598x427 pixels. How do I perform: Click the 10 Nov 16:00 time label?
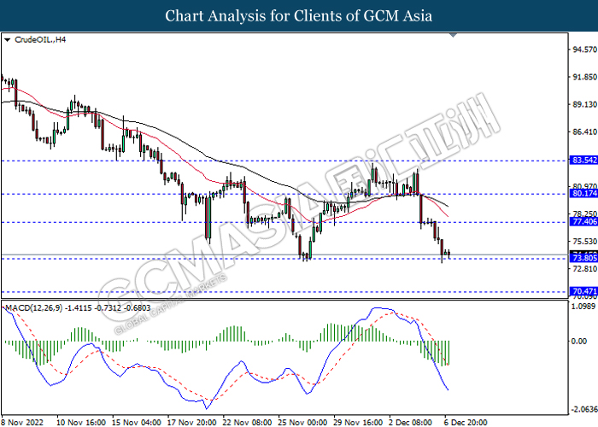pyautogui.click(x=81, y=423)
